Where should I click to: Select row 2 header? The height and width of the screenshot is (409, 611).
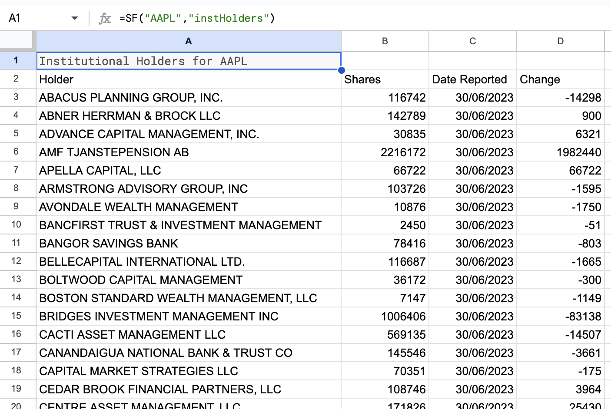(x=18, y=79)
